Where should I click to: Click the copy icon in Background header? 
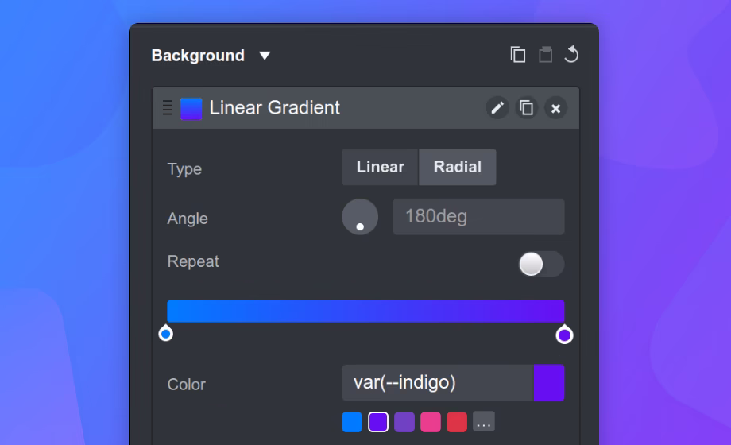coord(518,55)
